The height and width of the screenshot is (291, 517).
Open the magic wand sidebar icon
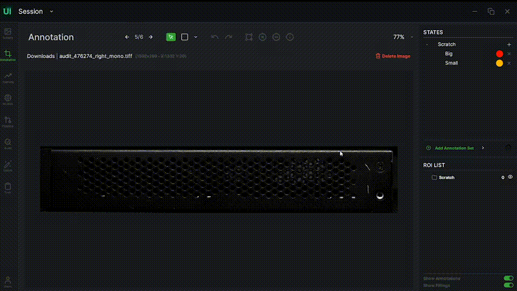click(8, 165)
